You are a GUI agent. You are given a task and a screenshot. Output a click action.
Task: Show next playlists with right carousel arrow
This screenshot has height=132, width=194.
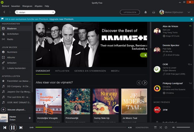point(144,83)
